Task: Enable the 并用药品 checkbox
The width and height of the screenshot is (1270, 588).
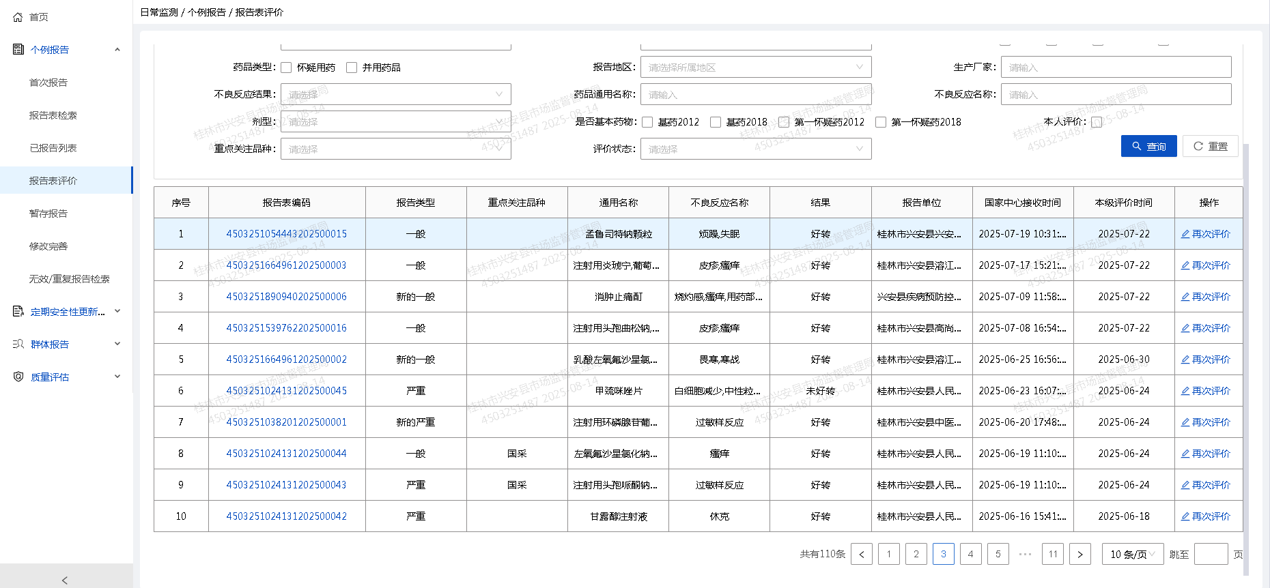Action: coord(352,68)
